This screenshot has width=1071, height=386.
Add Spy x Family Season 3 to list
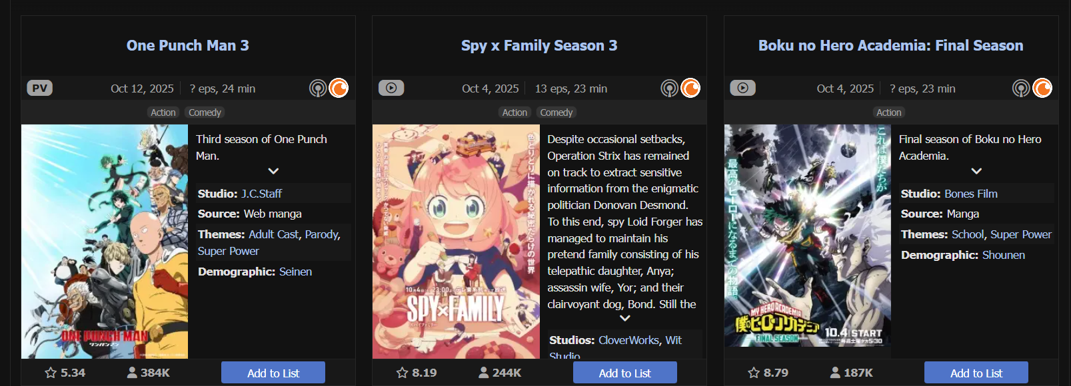624,373
